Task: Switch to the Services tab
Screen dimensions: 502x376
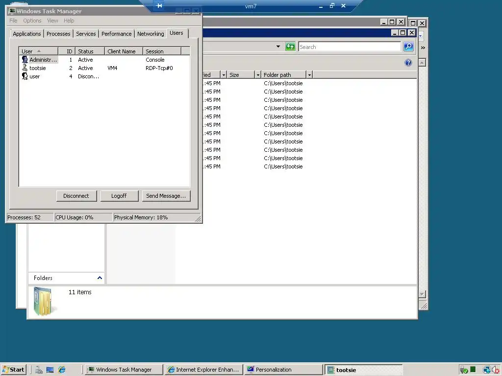Action: click(86, 34)
